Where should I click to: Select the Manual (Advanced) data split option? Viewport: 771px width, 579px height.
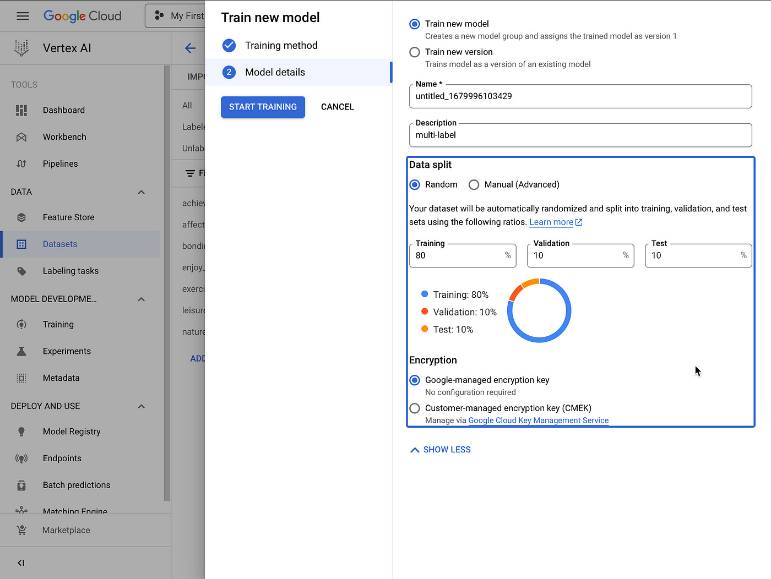(474, 184)
